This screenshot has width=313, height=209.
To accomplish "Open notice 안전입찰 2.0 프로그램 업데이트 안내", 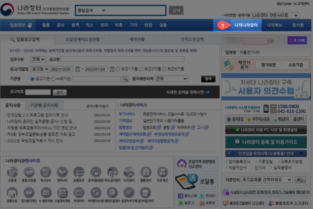I will [37, 115].
